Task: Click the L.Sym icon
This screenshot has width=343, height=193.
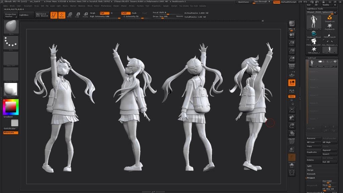Action: [x=292, y=91]
